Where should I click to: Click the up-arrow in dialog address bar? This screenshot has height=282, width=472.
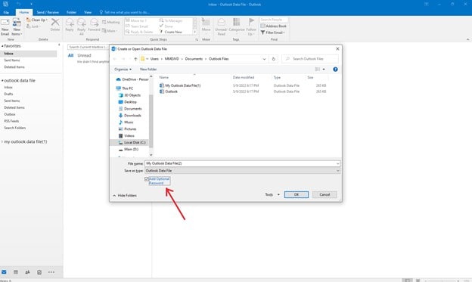pyautogui.click(x=135, y=59)
